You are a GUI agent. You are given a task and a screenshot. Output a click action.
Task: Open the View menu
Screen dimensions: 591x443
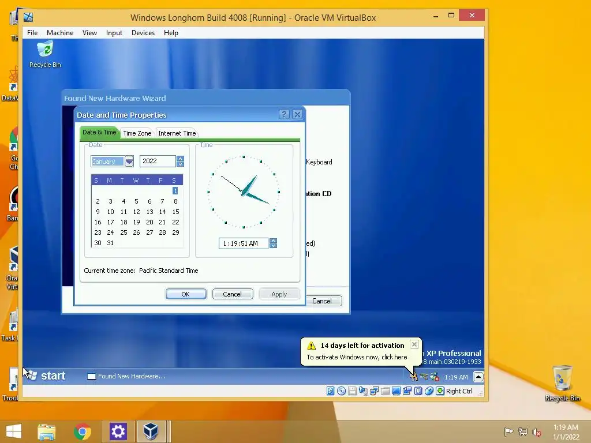pyautogui.click(x=89, y=33)
